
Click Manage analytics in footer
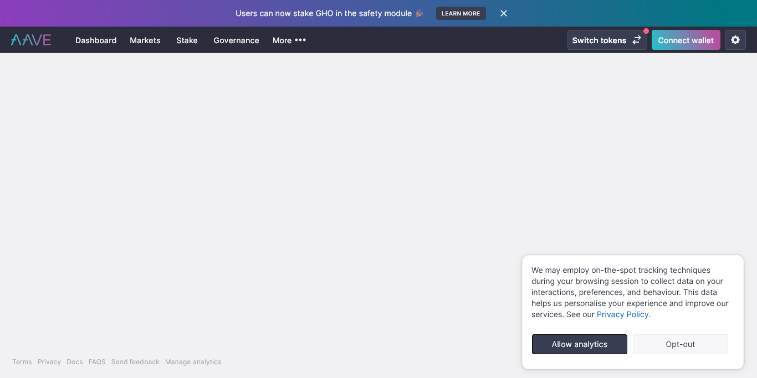(193, 362)
